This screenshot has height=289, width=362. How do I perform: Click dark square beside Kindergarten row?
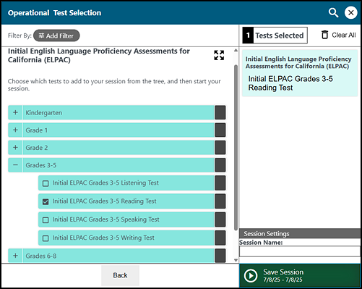tap(220, 112)
